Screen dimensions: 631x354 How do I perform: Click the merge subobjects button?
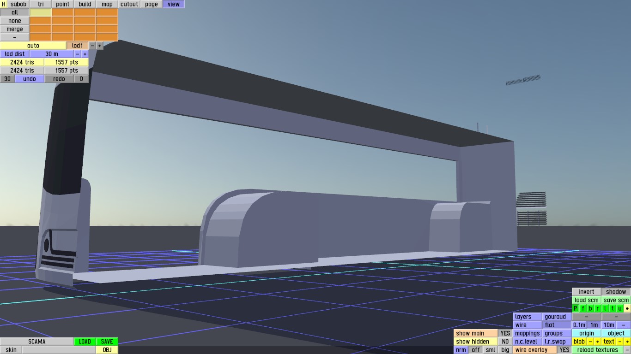point(15,29)
